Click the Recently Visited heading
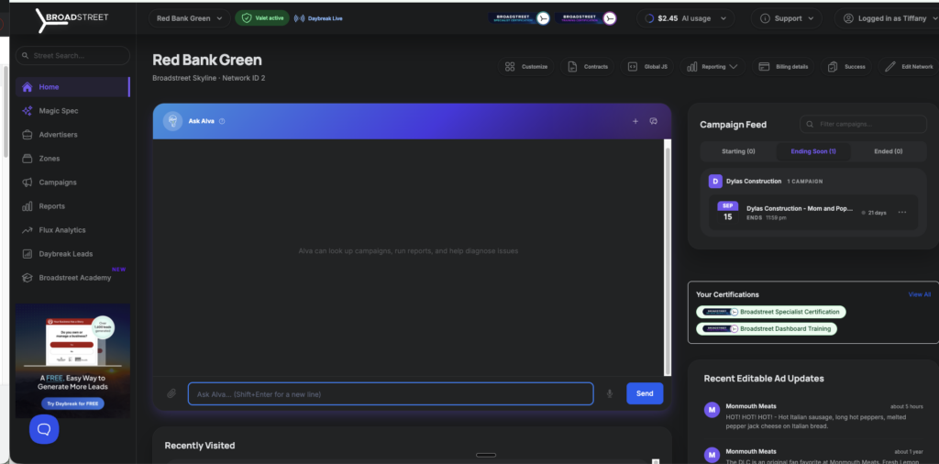The image size is (939, 464). point(200,446)
